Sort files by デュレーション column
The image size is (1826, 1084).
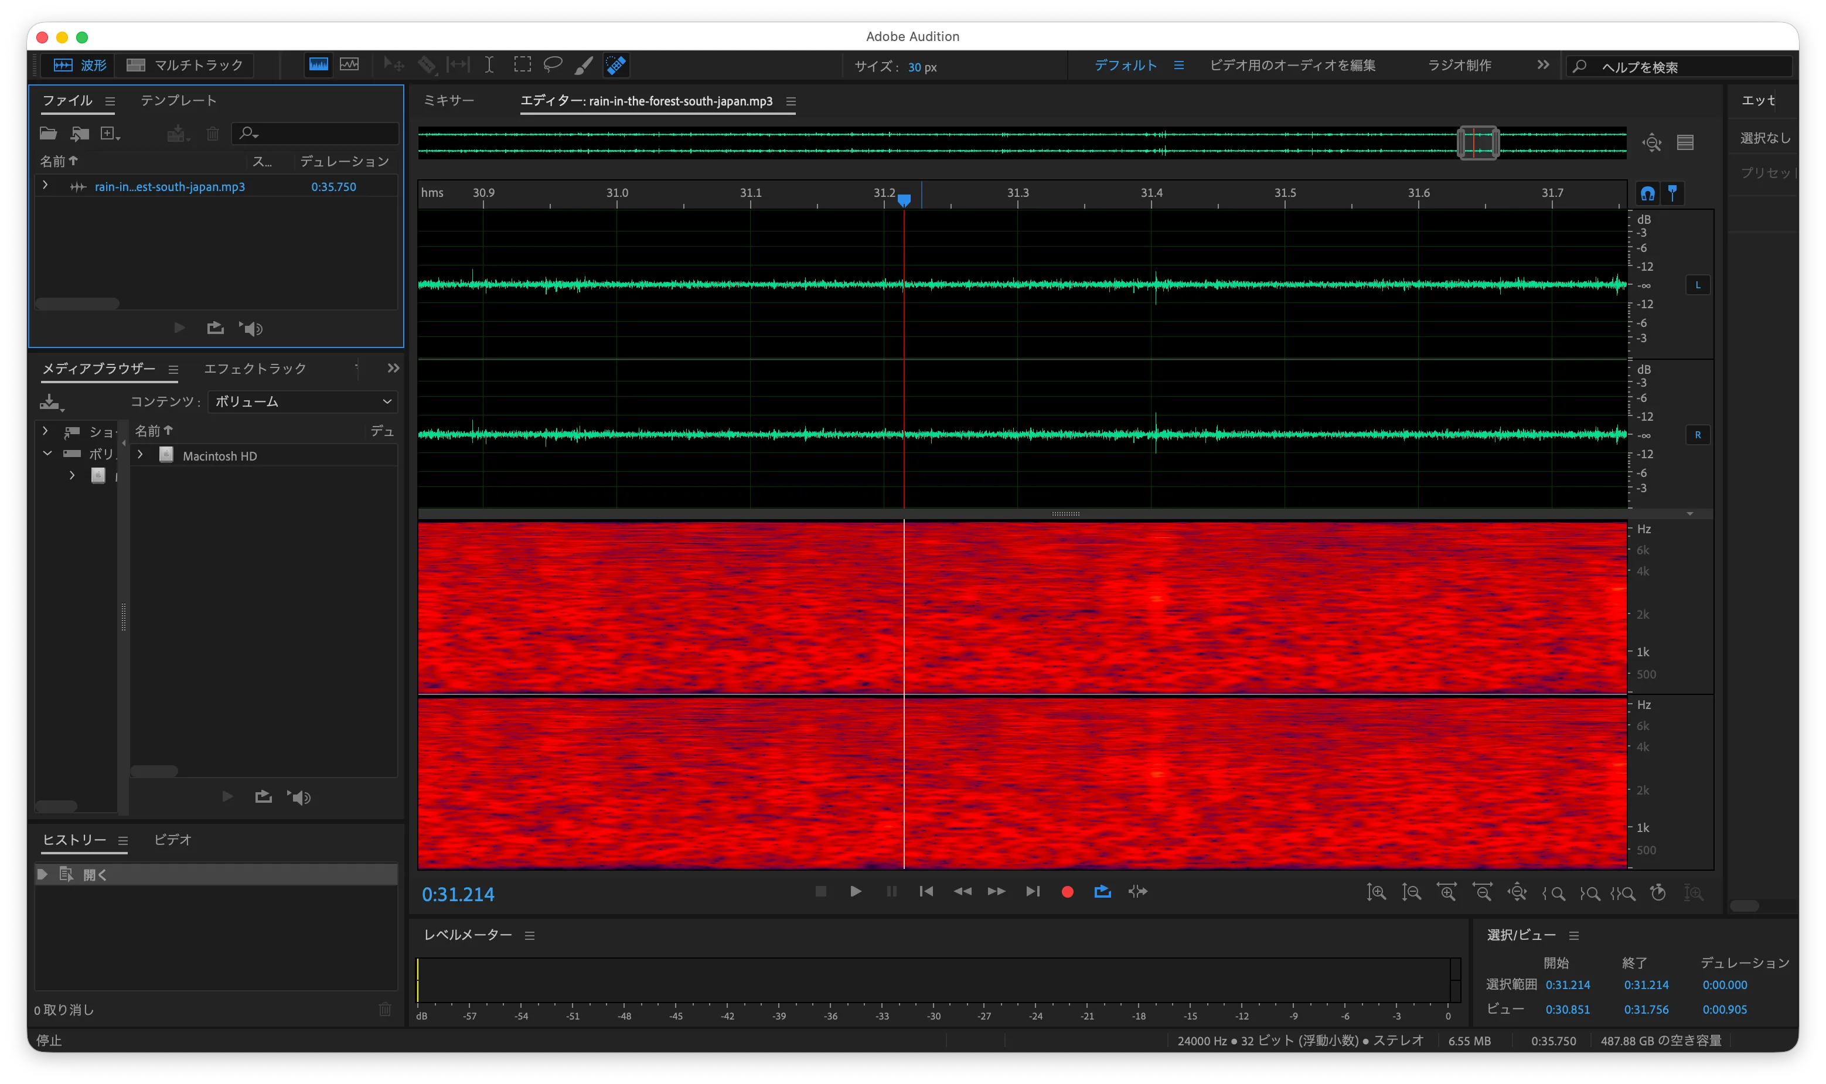(x=344, y=162)
